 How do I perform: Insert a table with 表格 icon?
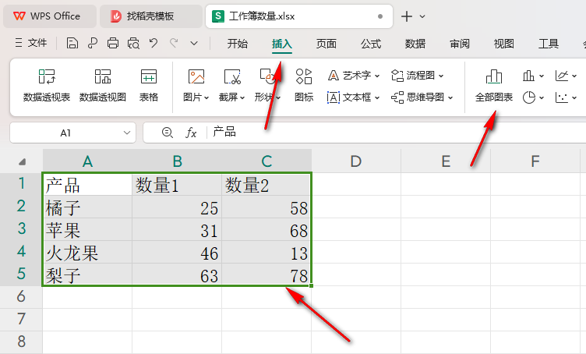[x=149, y=77]
